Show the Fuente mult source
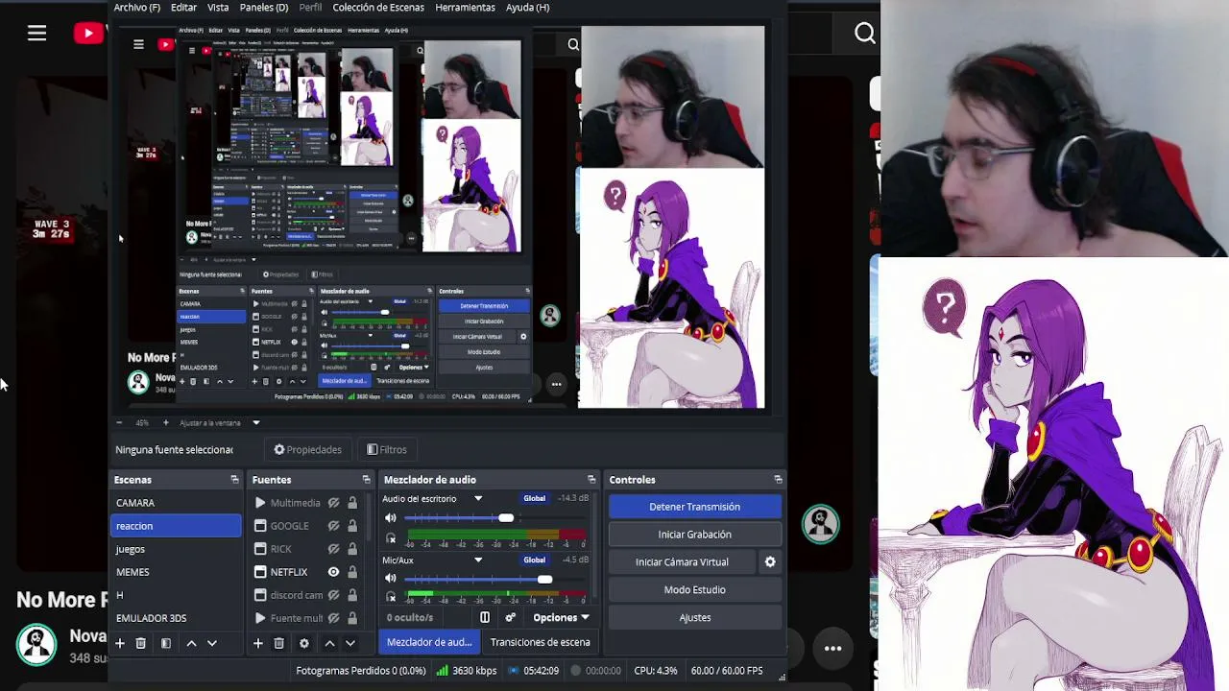This screenshot has width=1229, height=691. click(333, 618)
